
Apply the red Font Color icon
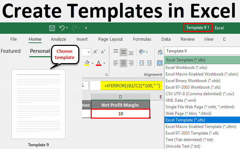coord(99,63)
